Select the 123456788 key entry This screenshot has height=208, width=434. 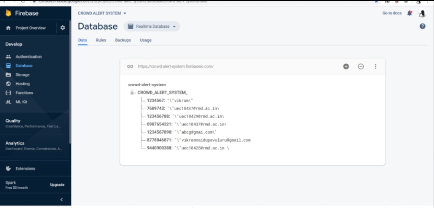[158, 116]
